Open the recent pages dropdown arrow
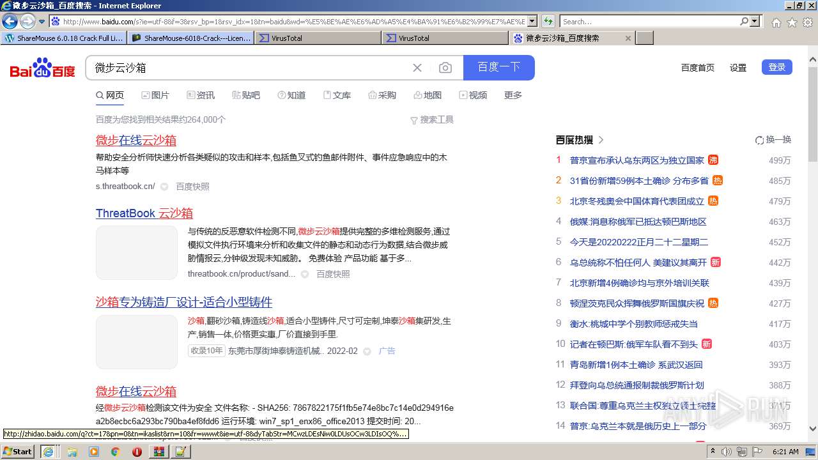The height and width of the screenshot is (460, 818). click(42, 22)
